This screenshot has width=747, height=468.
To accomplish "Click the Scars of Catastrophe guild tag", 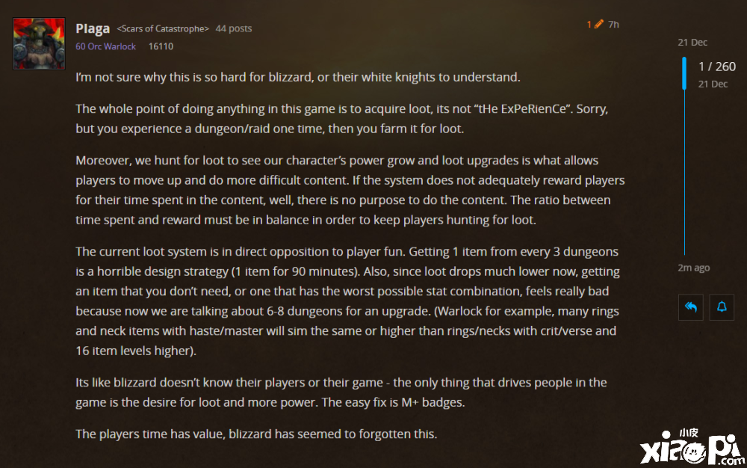I will point(163,28).
